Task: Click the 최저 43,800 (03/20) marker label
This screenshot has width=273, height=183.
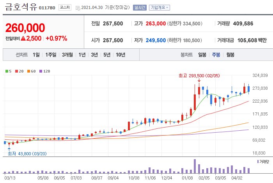Action: pyautogui.click(x=27, y=154)
